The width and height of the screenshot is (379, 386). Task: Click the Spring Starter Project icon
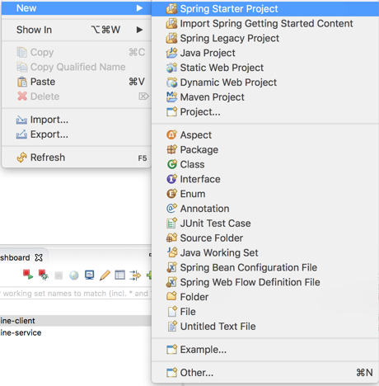[171, 9]
